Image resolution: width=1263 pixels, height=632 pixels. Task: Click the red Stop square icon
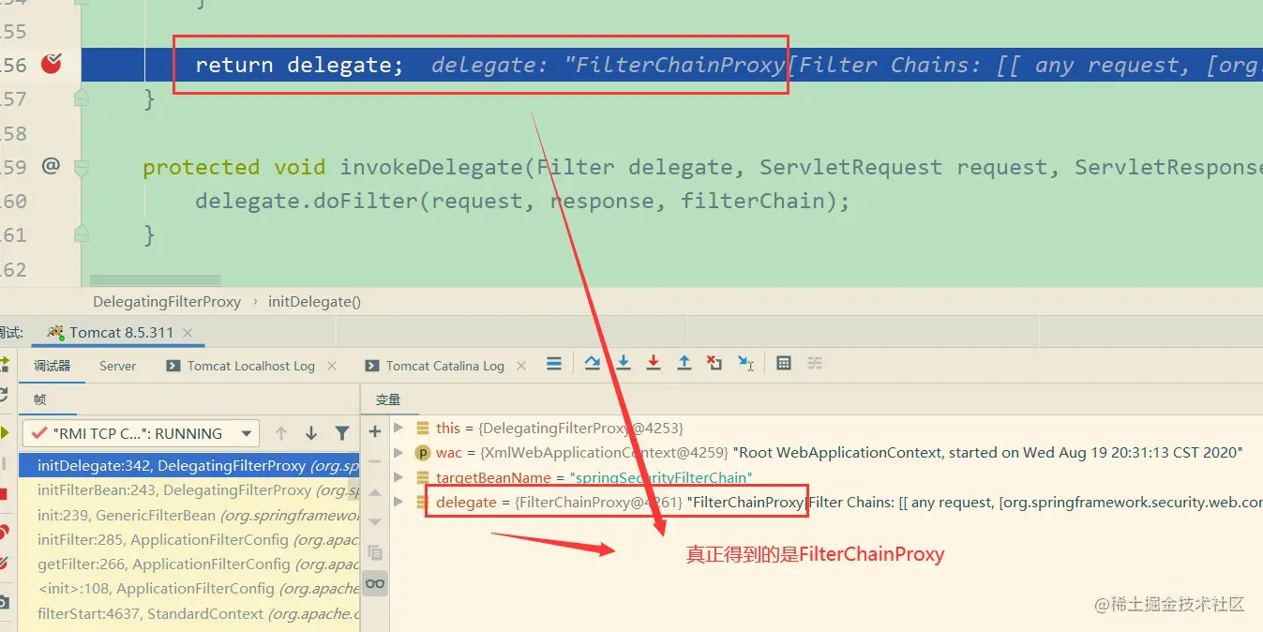(x=4, y=494)
